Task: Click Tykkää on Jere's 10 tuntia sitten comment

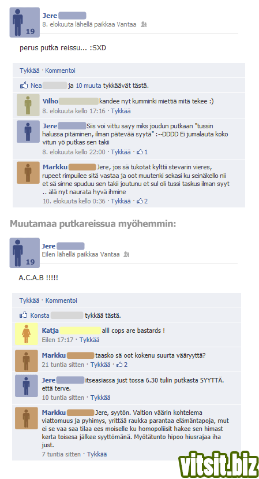Action: click(100, 398)
